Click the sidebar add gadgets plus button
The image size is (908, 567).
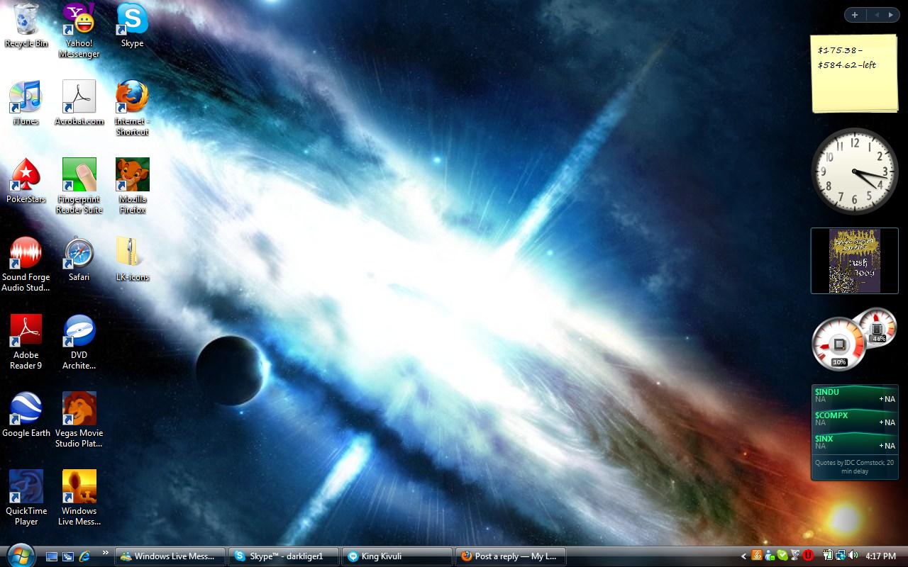(855, 15)
